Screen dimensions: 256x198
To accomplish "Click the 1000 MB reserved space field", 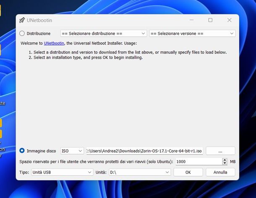I will [199, 161].
